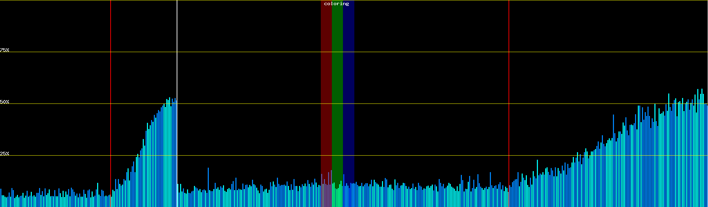Click the blue coloring band
The height and width of the screenshot is (207, 708).
(348, 86)
